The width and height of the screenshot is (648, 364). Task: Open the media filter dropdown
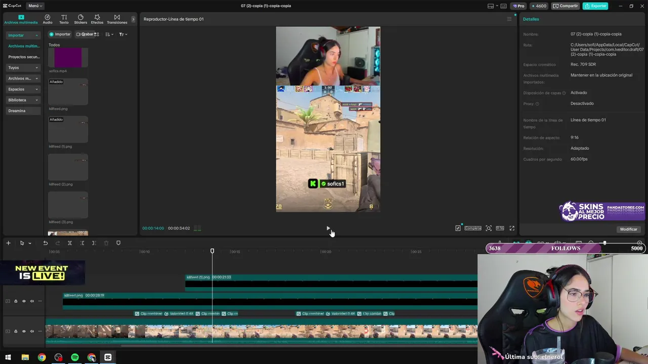(123, 34)
